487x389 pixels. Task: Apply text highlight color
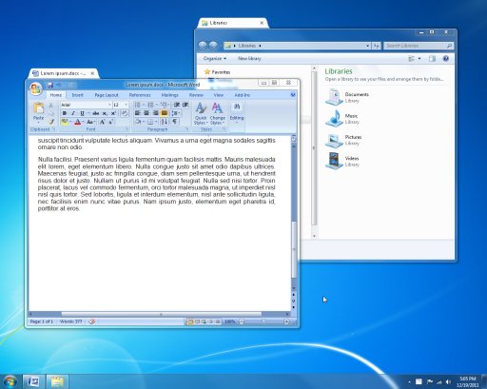pos(65,122)
